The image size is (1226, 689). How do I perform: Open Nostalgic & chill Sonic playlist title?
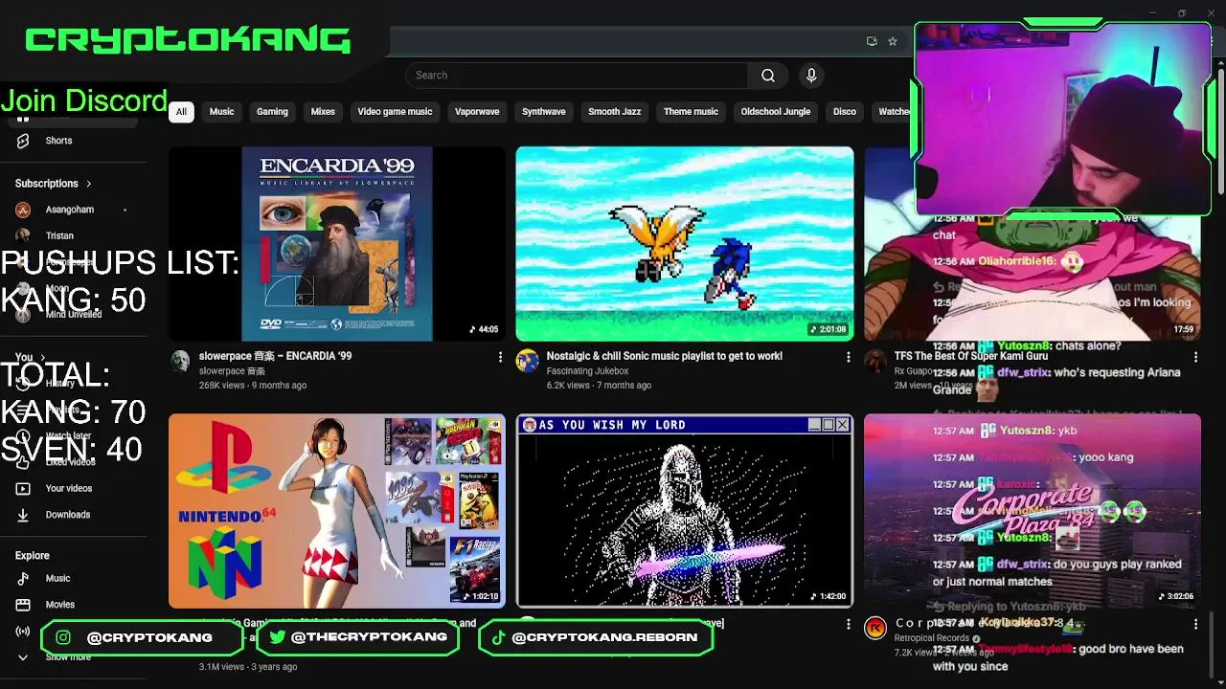point(665,356)
